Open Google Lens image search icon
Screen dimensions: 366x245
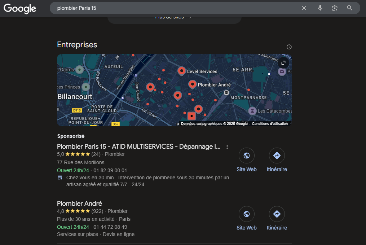tap(335, 8)
